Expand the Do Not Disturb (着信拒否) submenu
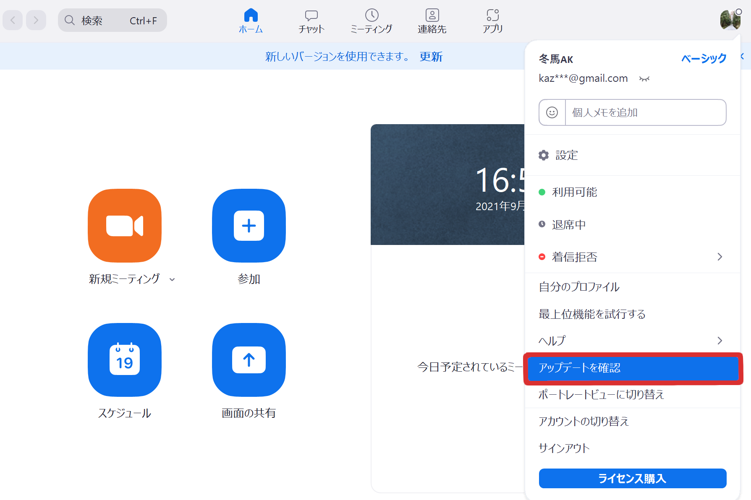 720,257
